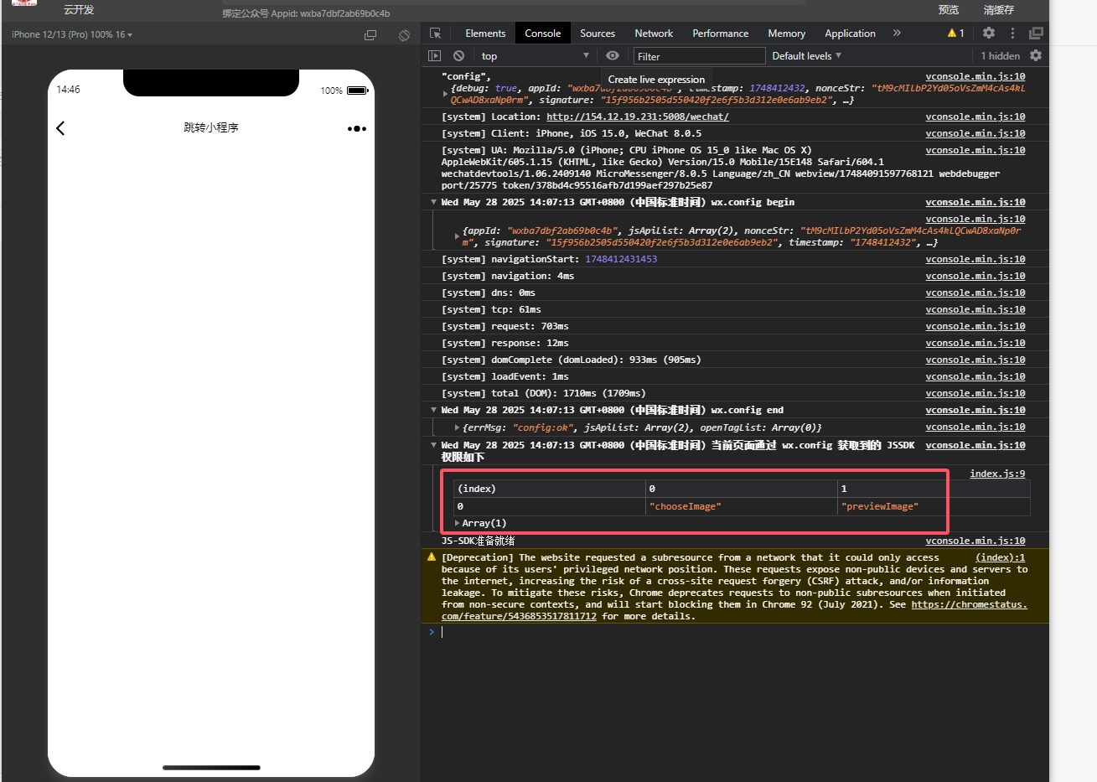
Task: Open the http://154.12.19.231:5008/wechat/ link
Action: click(x=638, y=117)
